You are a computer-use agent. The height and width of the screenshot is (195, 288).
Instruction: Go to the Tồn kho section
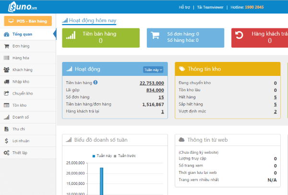pos(20,105)
